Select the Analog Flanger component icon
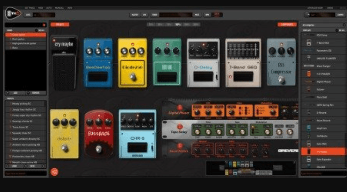The image size is (347, 192). coord(309,58)
